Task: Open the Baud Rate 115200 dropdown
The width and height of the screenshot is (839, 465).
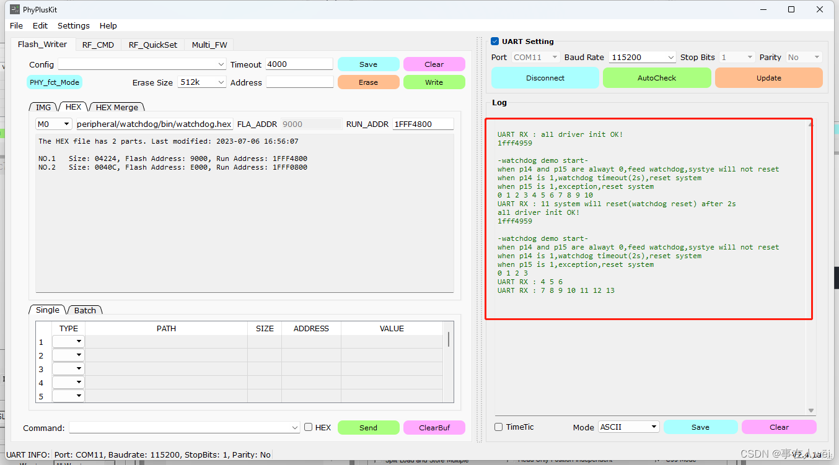Action: pyautogui.click(x=642, y=57)
